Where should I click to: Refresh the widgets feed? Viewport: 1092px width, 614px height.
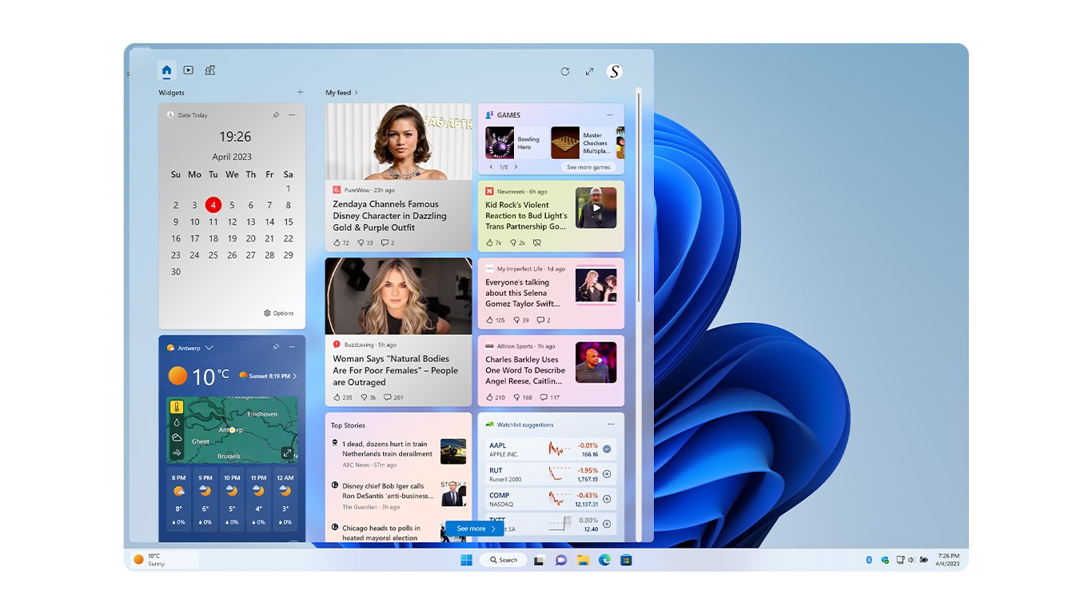[x=565, y=71]
